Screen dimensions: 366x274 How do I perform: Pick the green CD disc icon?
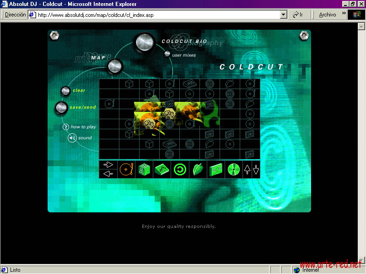point(233,170)
